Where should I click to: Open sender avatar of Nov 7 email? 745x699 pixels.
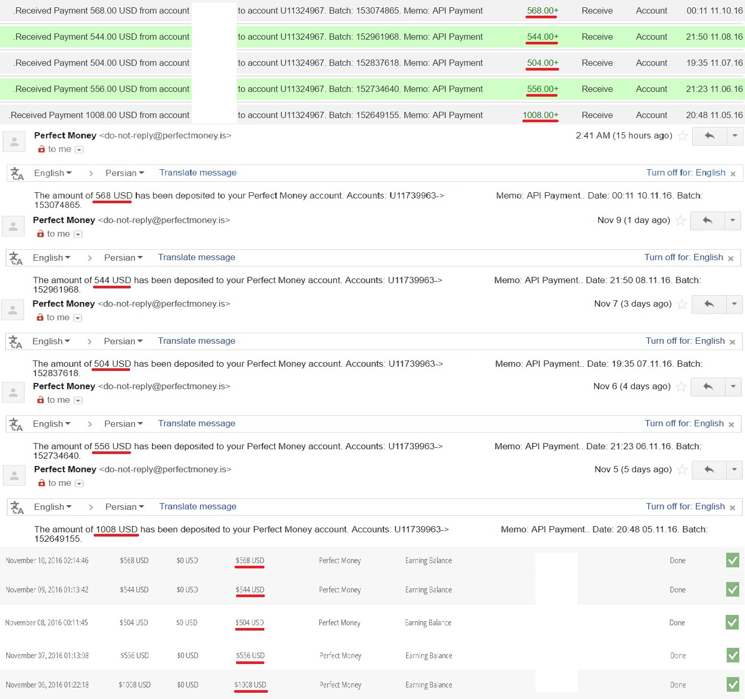click(x=13, y=310)
